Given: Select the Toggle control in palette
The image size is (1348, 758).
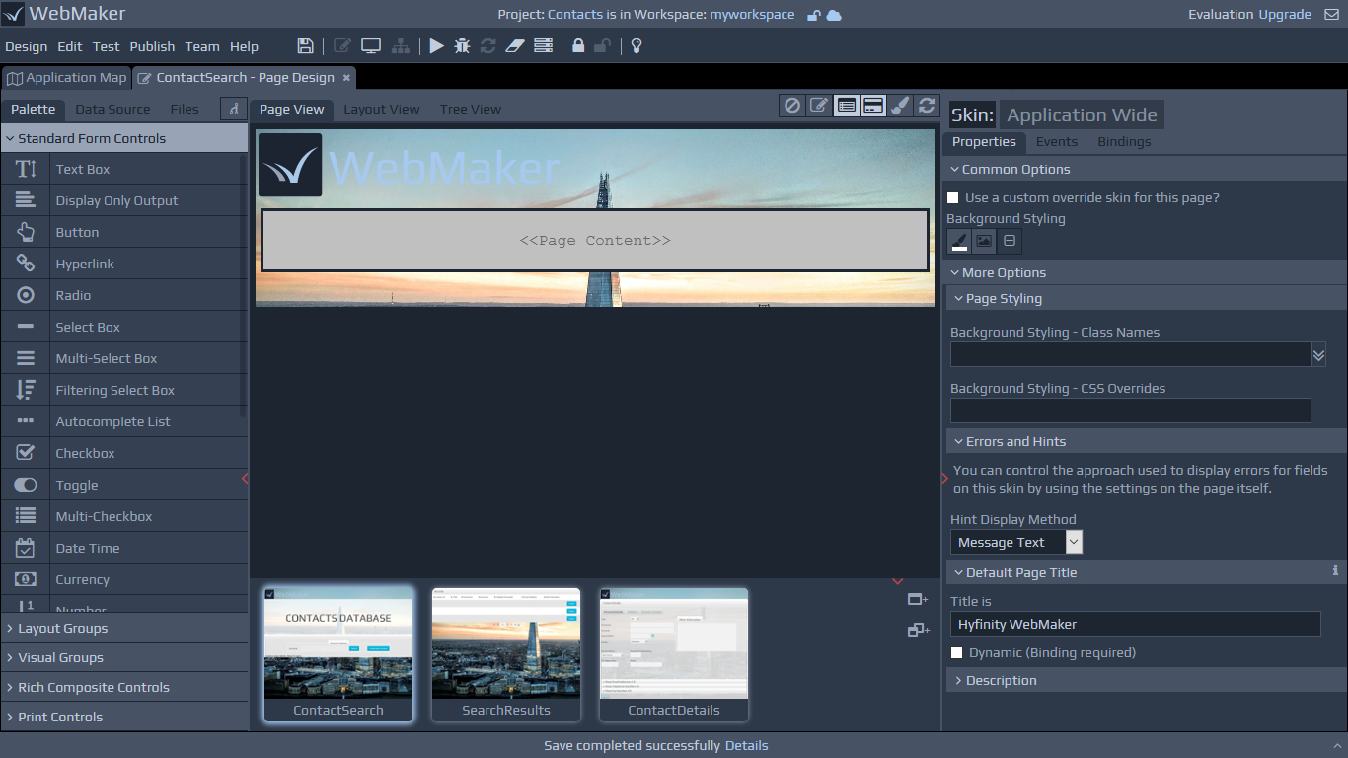Looking at the screenshot, I should click(x=123, y=485).
